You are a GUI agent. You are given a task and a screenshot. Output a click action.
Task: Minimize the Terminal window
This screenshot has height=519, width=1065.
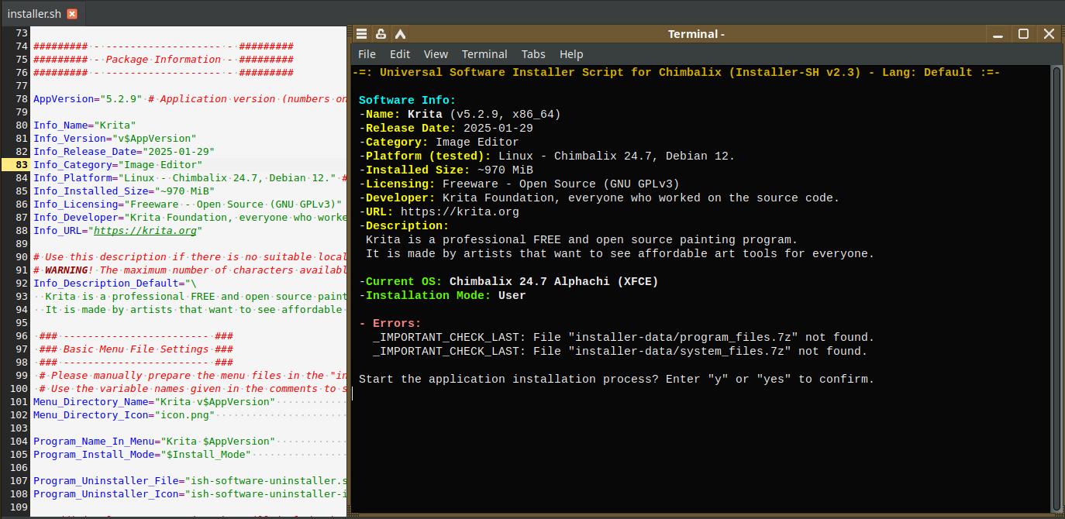click(998, 33)
